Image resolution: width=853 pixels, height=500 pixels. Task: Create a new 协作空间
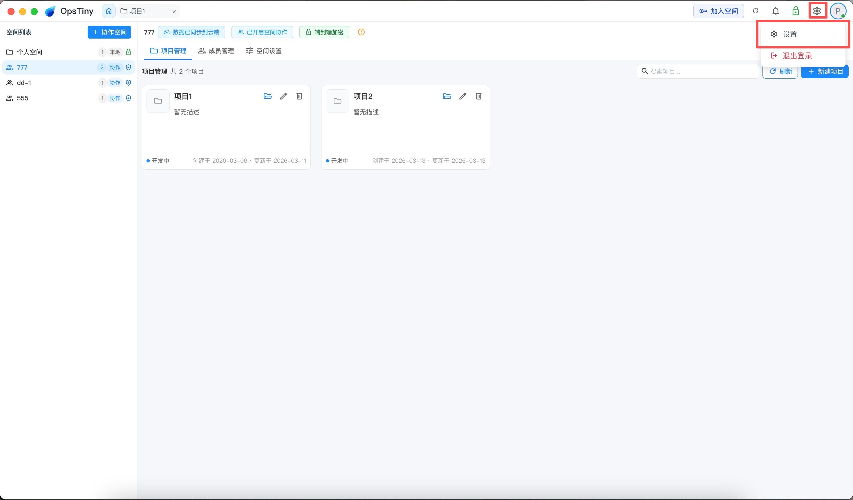click(x=109, y=32)
